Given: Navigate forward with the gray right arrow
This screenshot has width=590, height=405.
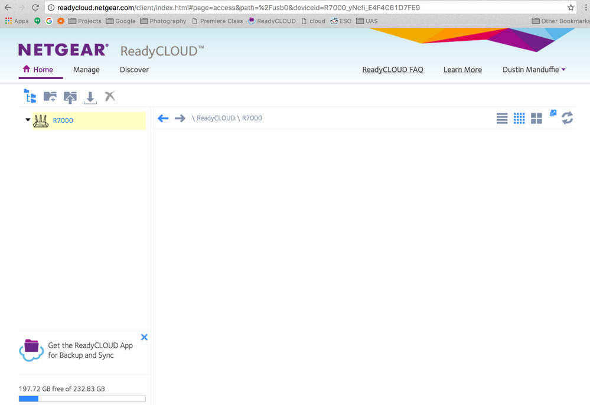Looking at the screenshot, I should tap(180, 119).
